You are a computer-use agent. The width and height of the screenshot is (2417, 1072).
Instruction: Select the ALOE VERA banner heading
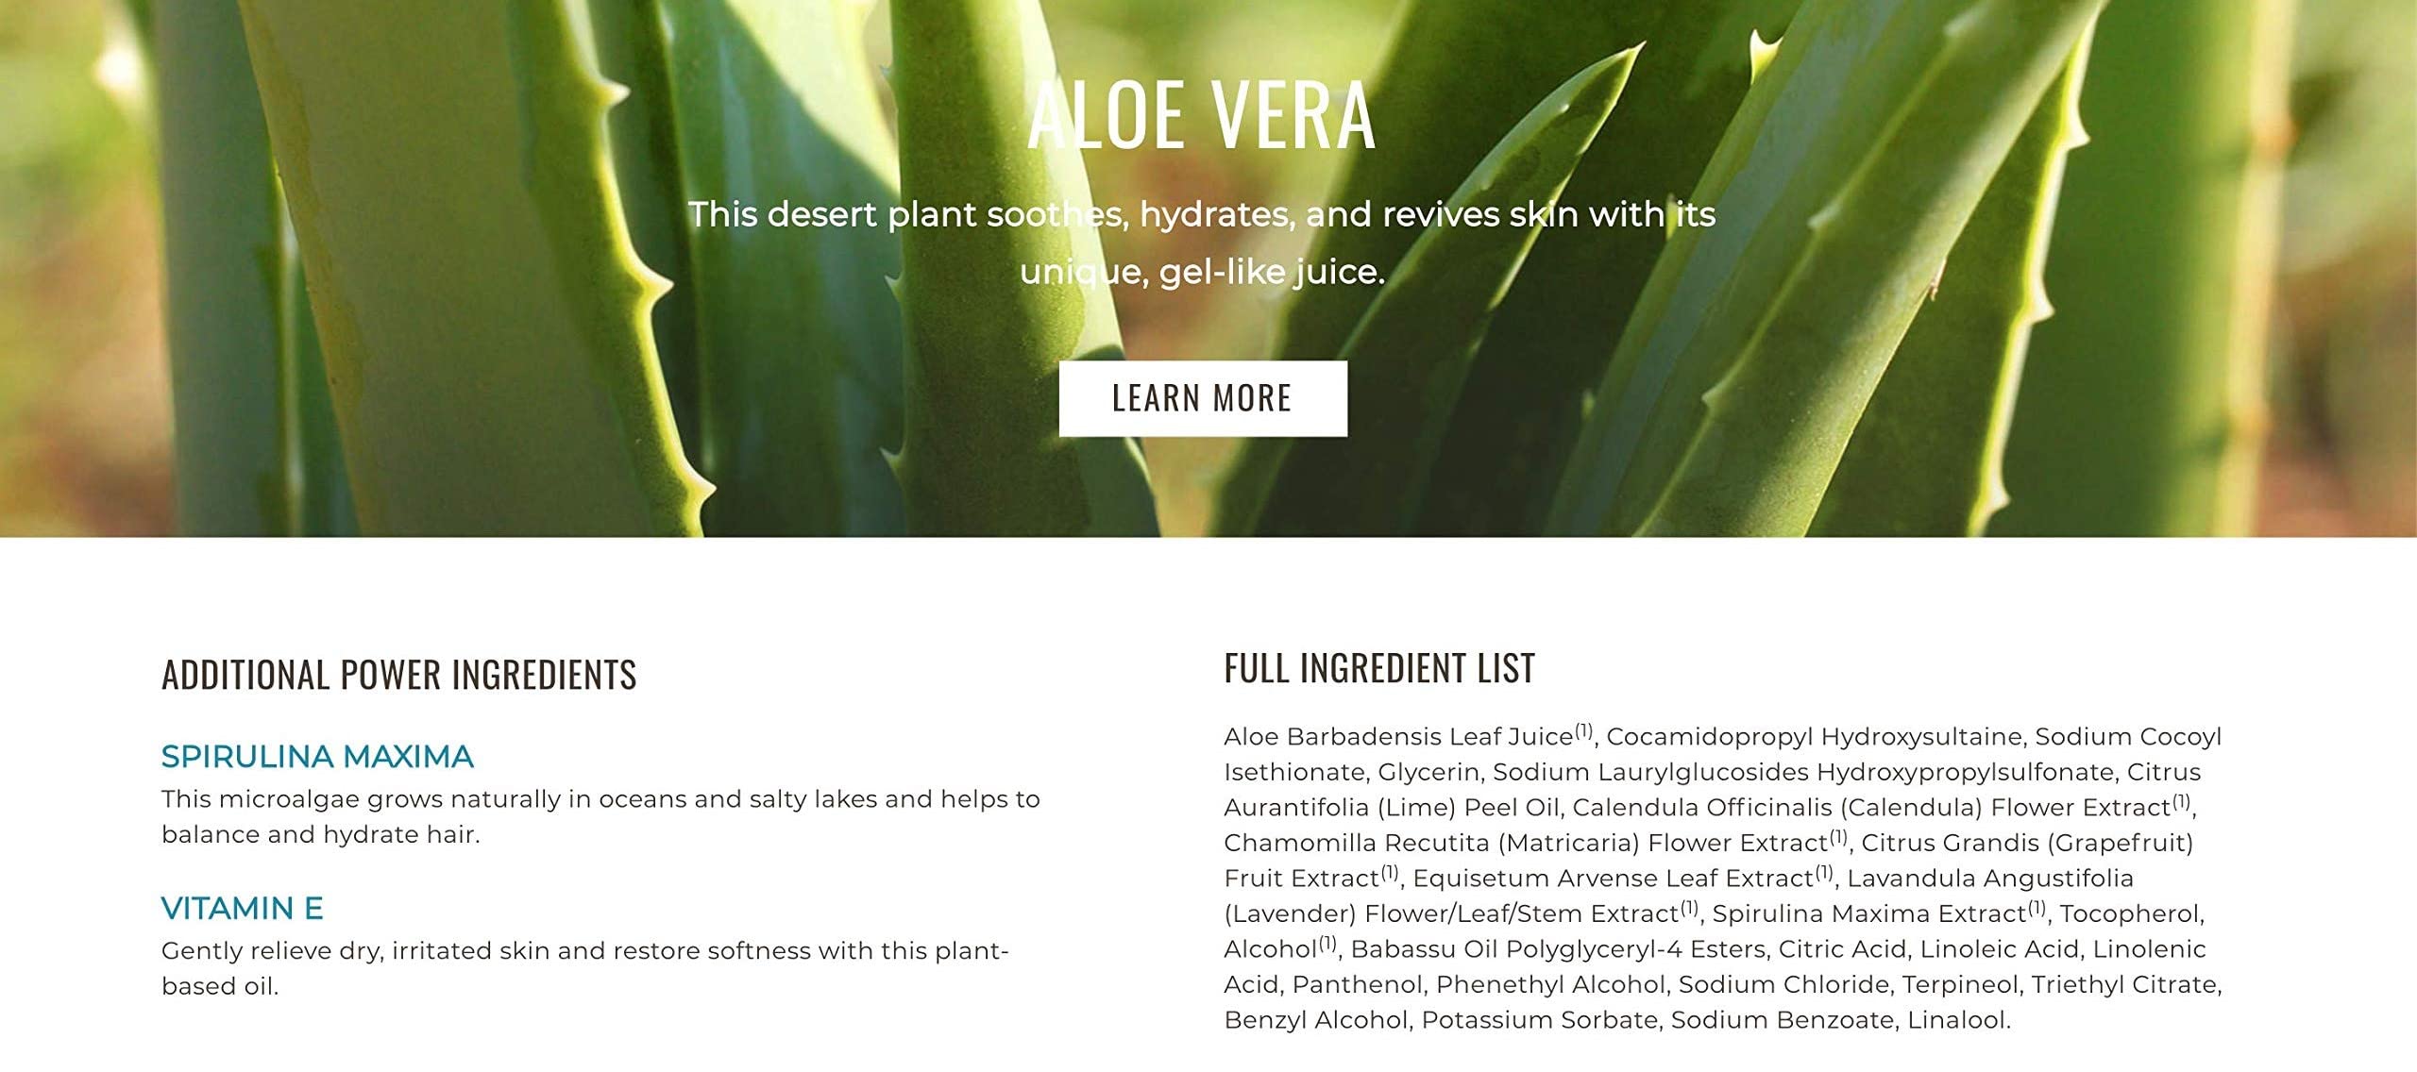coord(1201,115)
